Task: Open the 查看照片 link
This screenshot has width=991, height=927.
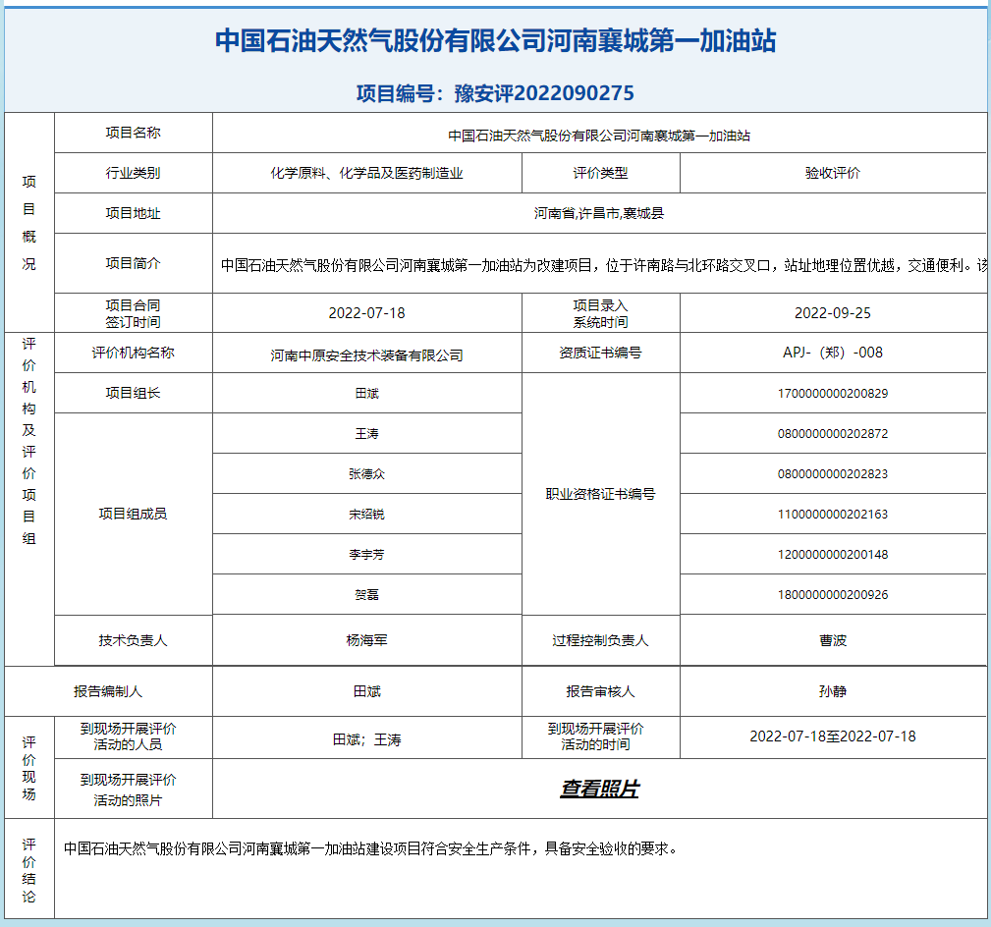Action: 599,789
